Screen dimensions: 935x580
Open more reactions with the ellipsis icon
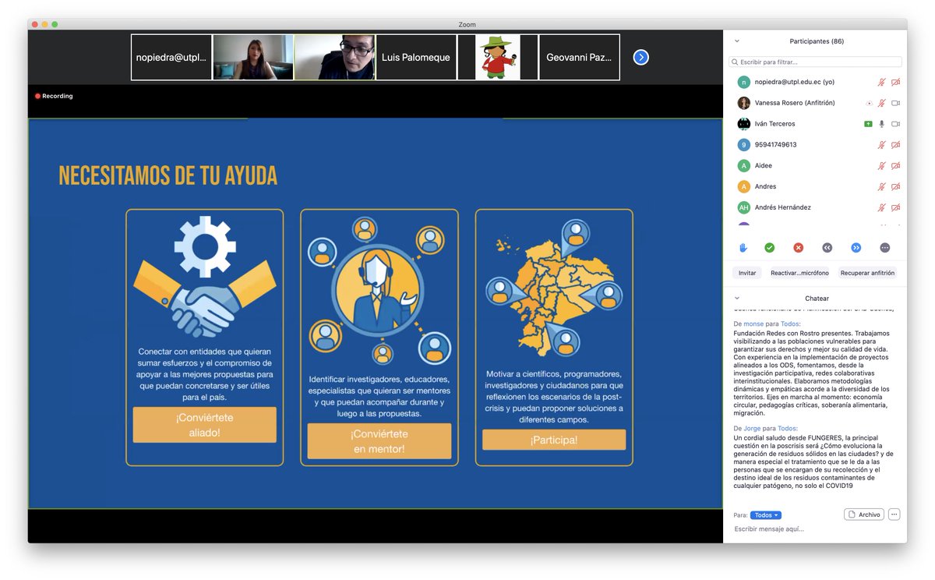tap(885, 248)
